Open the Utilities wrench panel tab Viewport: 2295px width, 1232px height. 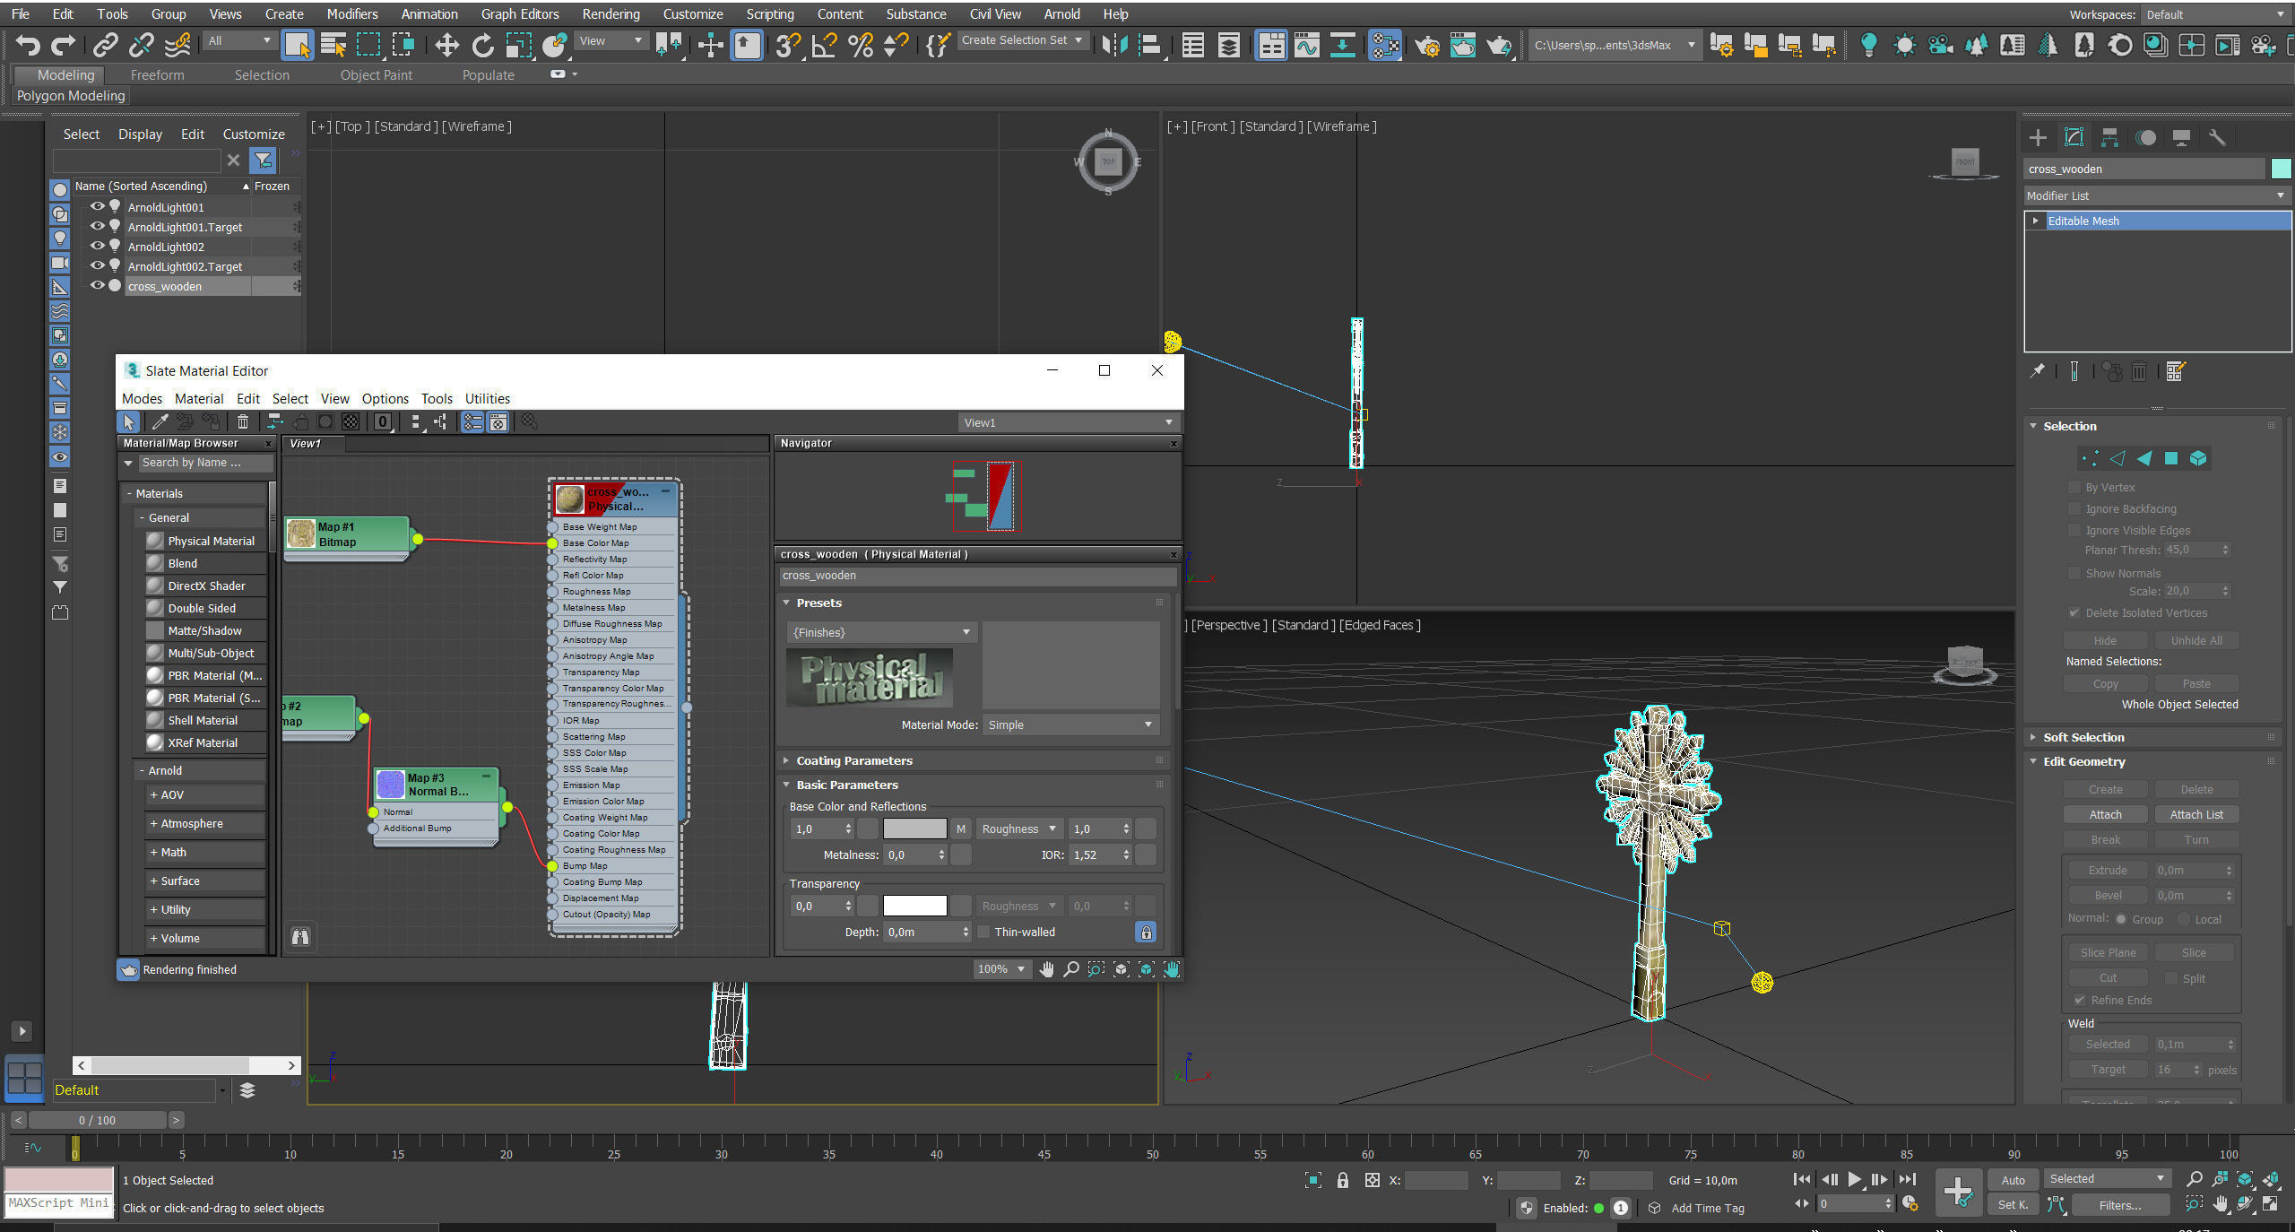[2217, 137]
